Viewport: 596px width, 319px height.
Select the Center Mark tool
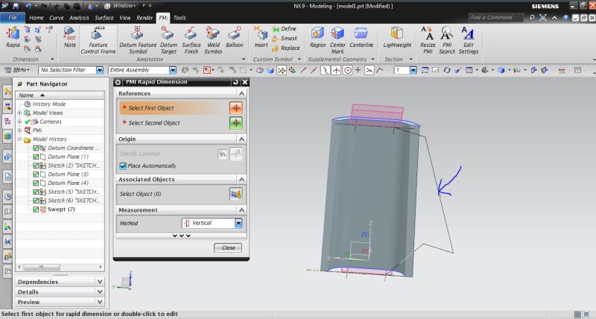tap(337, 40)
